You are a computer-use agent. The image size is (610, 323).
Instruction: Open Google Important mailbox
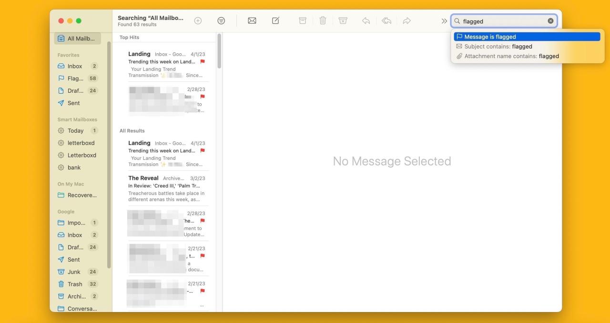(x=77, y=223)
